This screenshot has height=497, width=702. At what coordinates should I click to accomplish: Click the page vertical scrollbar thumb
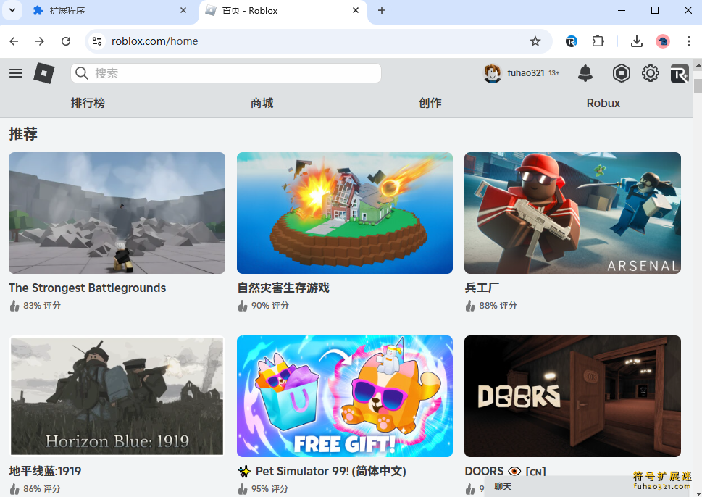[698, 85]
